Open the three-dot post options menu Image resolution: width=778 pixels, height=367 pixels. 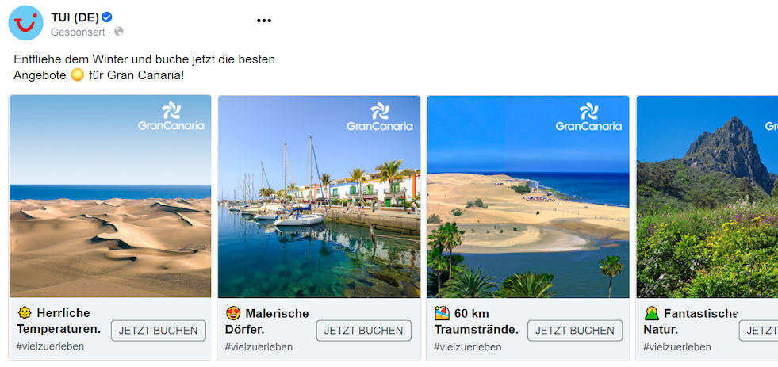[x=264, y=21]
